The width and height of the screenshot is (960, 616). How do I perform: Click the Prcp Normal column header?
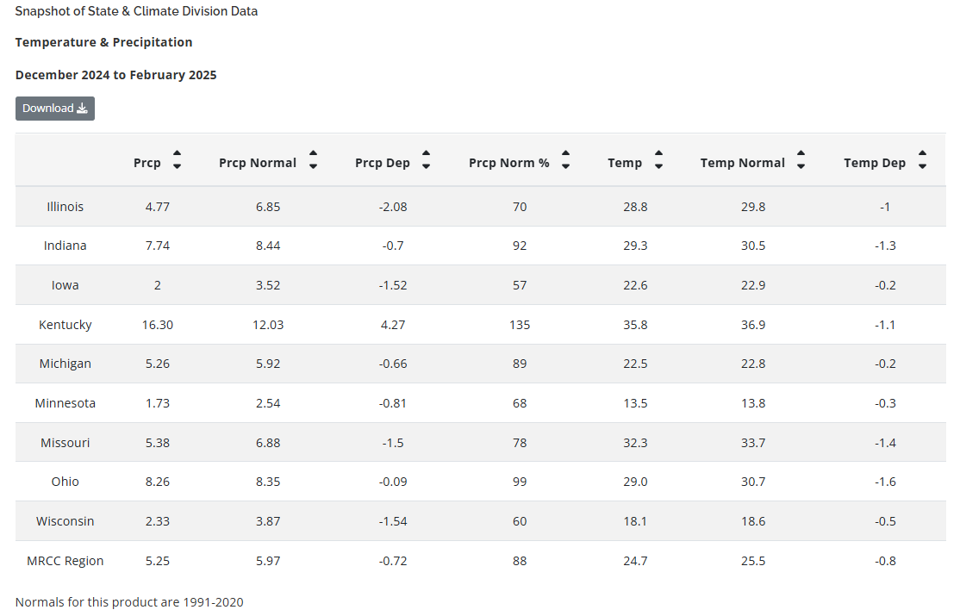click(258, 163)
